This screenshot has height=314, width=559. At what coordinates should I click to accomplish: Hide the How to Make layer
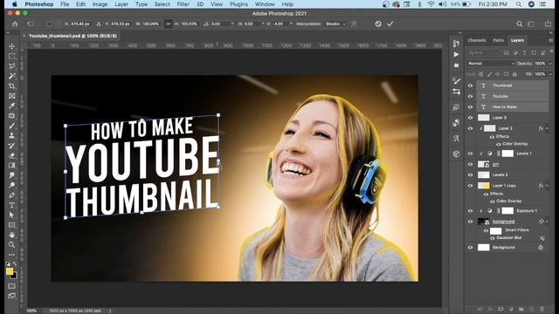point(470,106)
